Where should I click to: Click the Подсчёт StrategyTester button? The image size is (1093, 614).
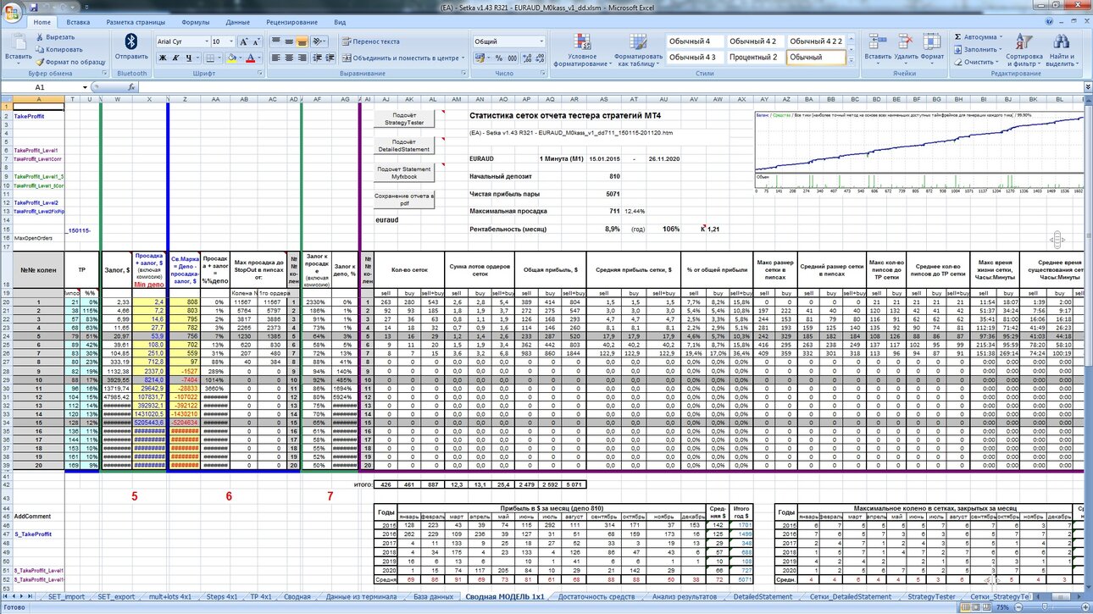(x=404, y=119)
